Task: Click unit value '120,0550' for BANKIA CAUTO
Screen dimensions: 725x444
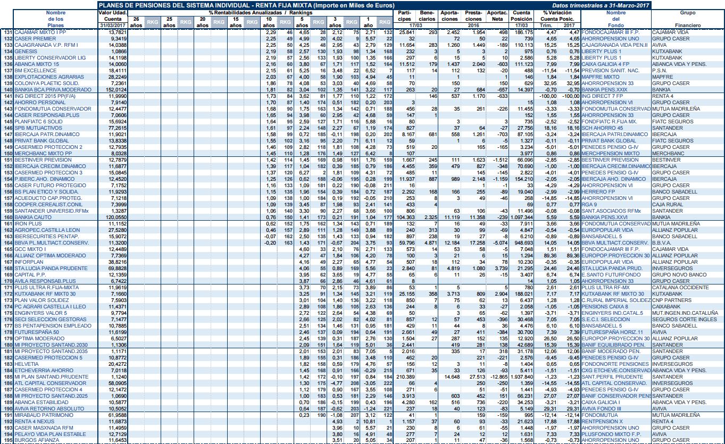Action: 116,217
